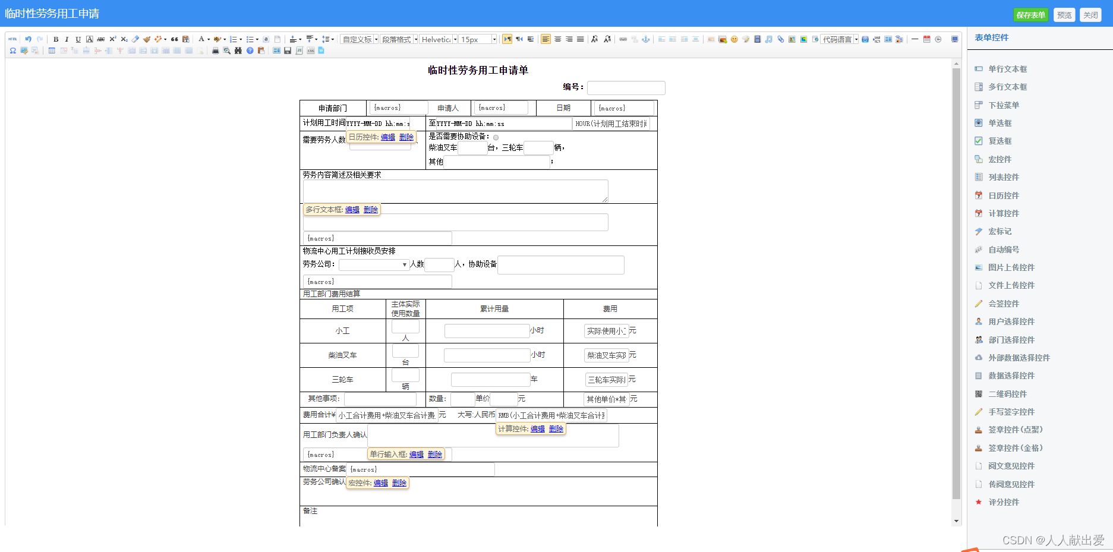Click the 劳务内容简述 textarea
Viewport: 1113px width, 552px height.
point(456,191)
